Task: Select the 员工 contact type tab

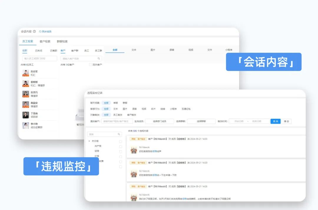Action: coord(87,51)
